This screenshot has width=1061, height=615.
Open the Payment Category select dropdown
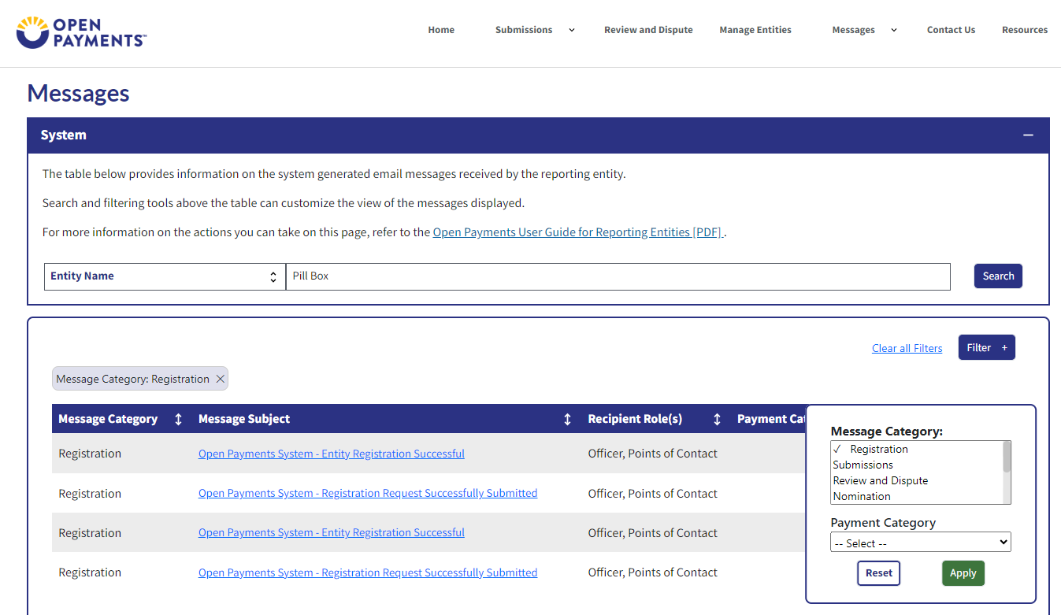click(x=920, y=543)
